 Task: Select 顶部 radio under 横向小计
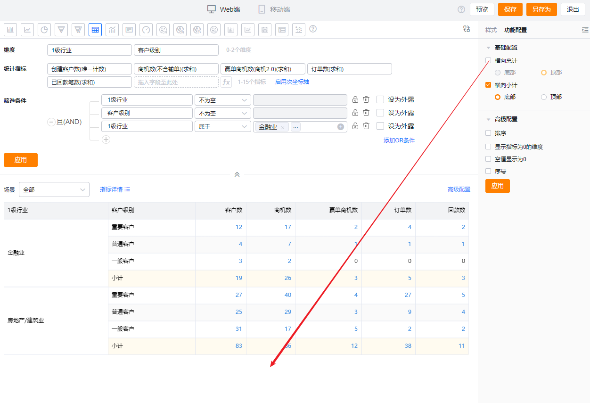point(544,97)
